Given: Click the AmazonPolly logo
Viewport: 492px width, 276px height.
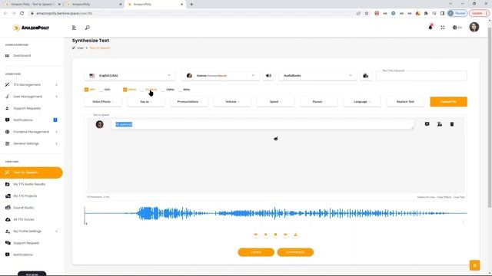Looking at the screenshot, I should 31,28.
